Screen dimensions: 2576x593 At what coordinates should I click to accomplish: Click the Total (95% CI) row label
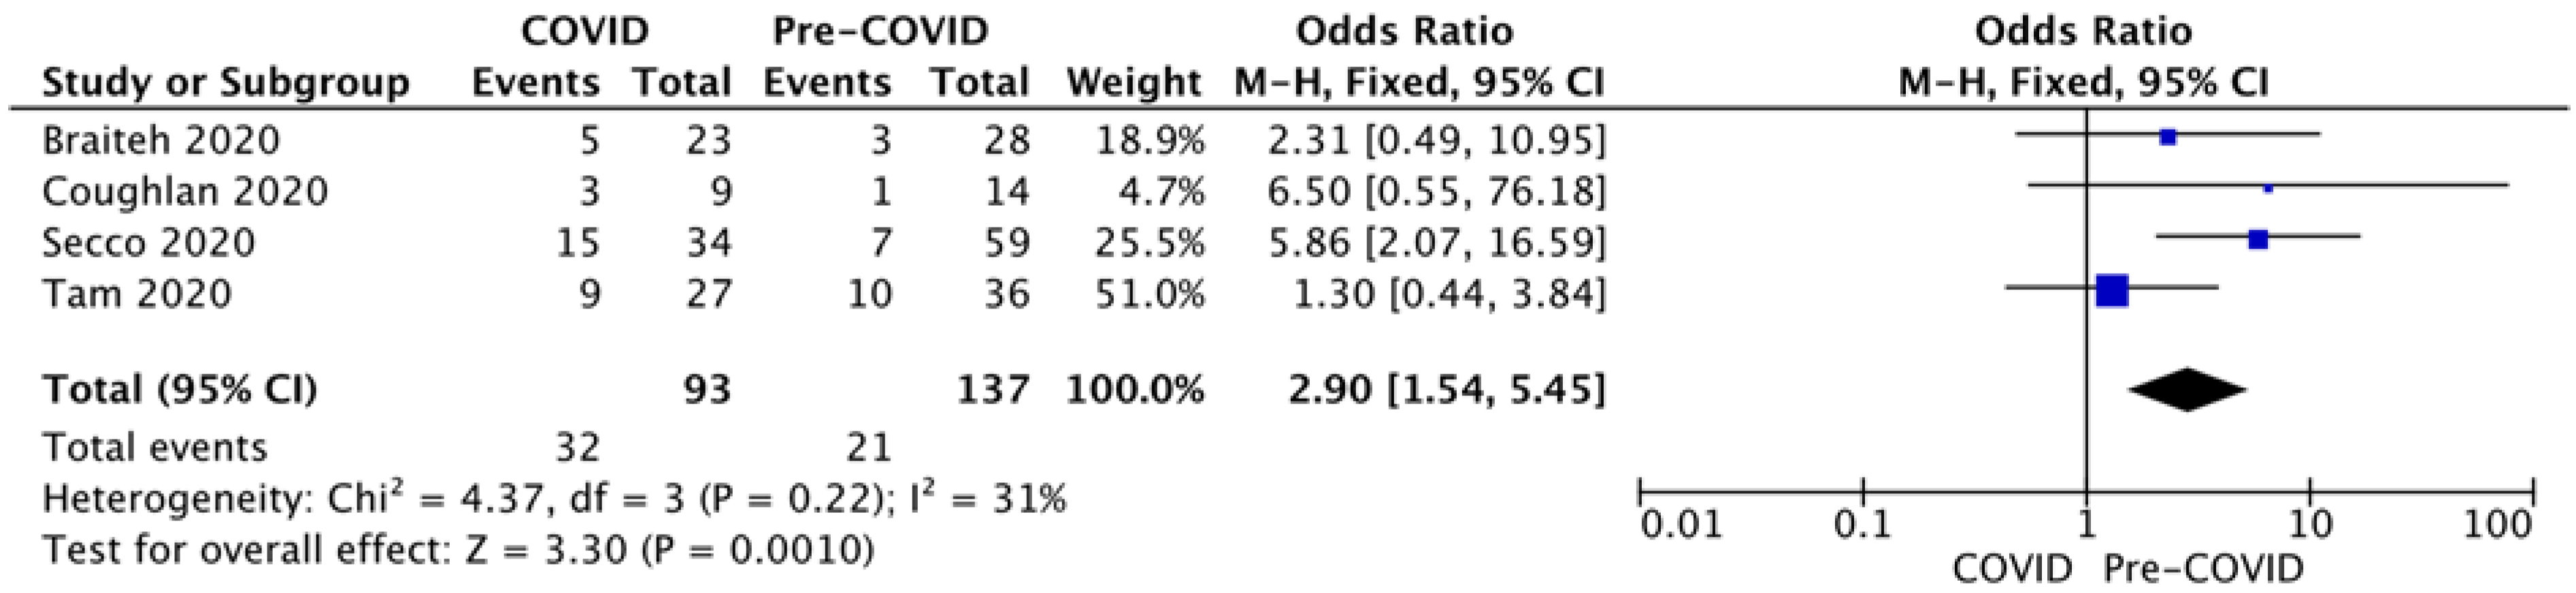[180, 389]
